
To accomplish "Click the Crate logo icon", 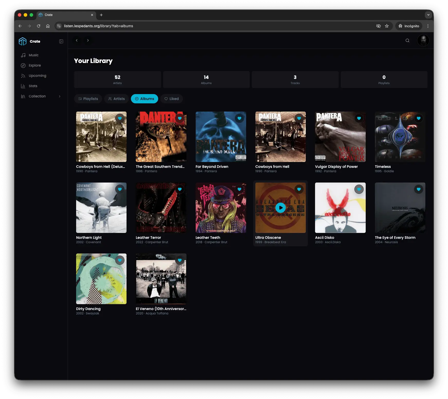I will tap(23, 41).
